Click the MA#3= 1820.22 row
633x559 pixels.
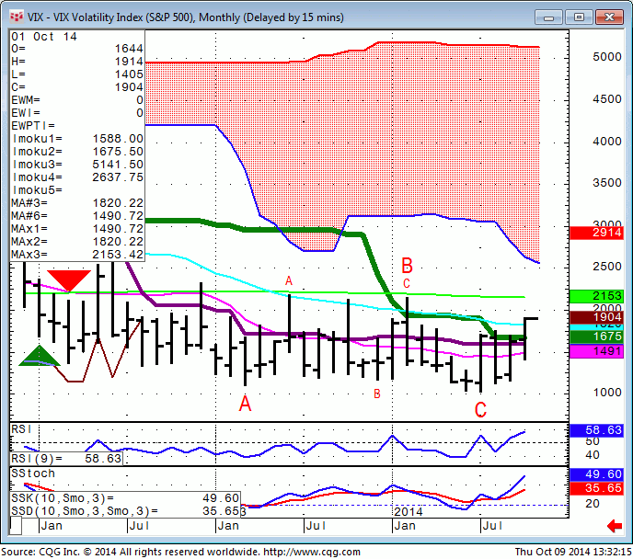[77, 203]
